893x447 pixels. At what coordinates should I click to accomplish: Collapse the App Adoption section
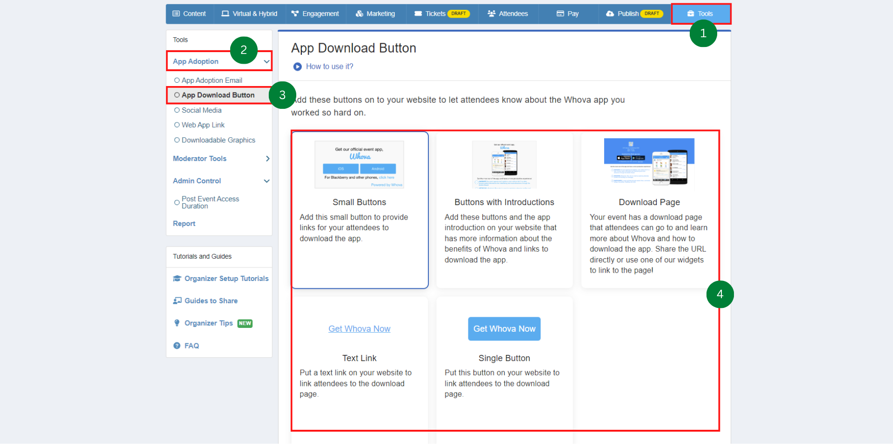(267, 61)
